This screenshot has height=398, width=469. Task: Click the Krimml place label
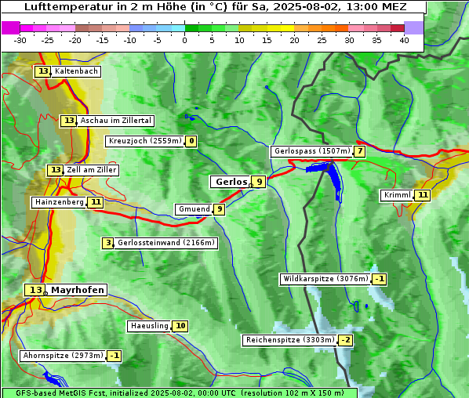(397, 195)
